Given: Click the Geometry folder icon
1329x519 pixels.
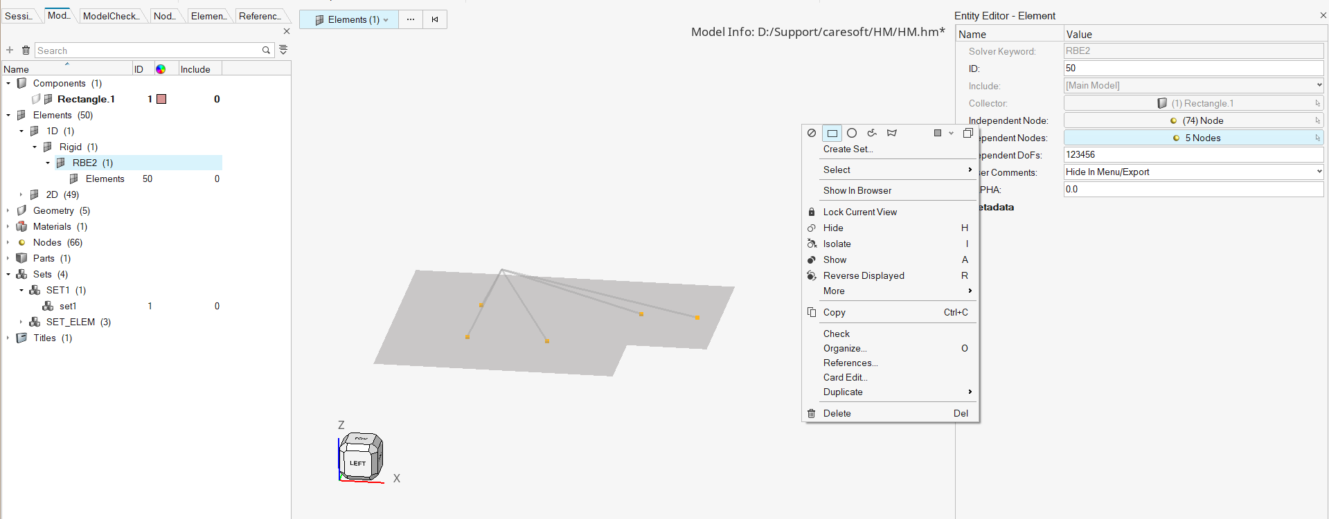Looking at the screenshot, I should [22, 210].
